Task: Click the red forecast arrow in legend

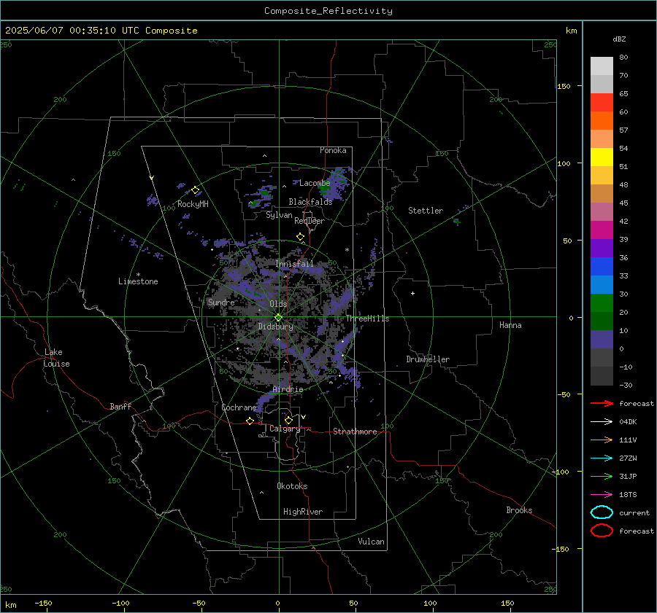Action: coord(602,403)
